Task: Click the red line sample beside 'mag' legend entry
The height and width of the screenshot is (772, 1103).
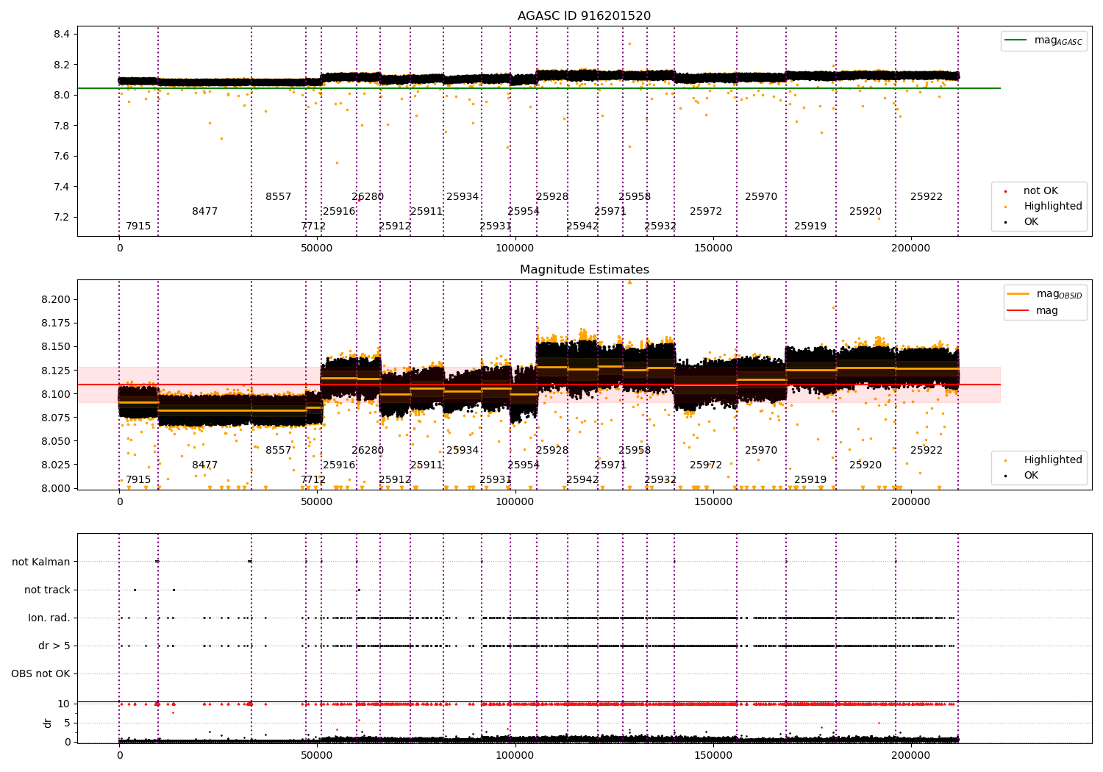Action: [1018, 311]
